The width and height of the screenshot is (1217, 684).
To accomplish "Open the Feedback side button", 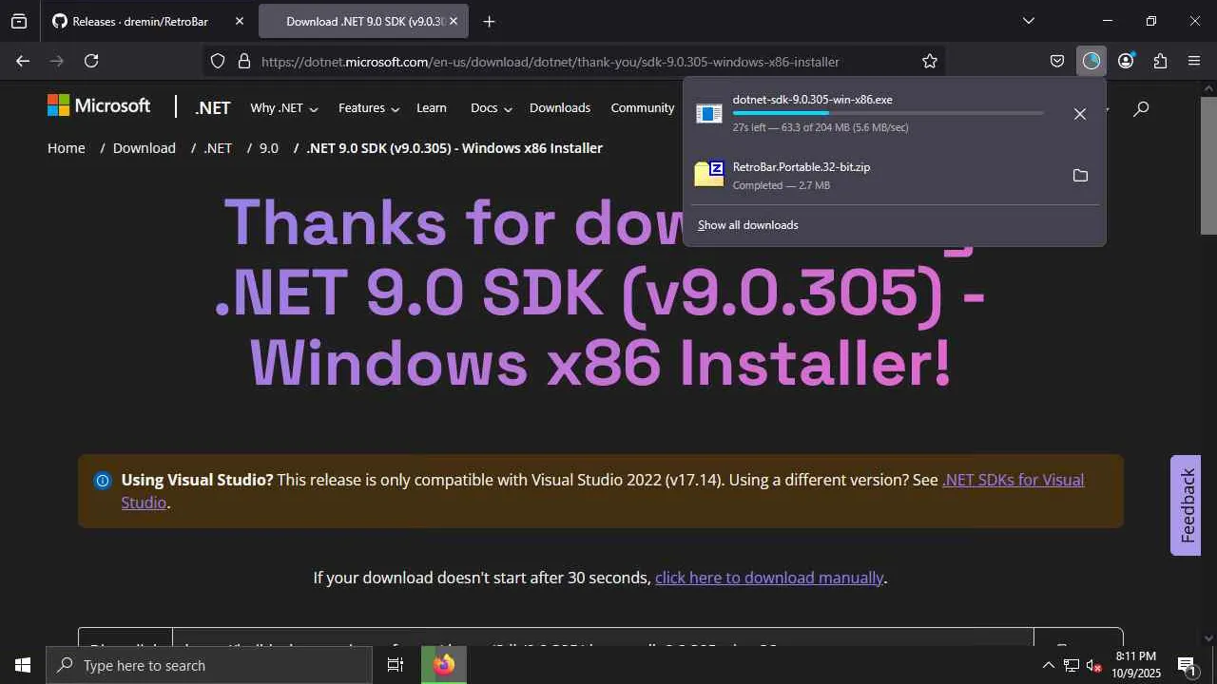I will pyautogui.click(x=1187, y=505).
